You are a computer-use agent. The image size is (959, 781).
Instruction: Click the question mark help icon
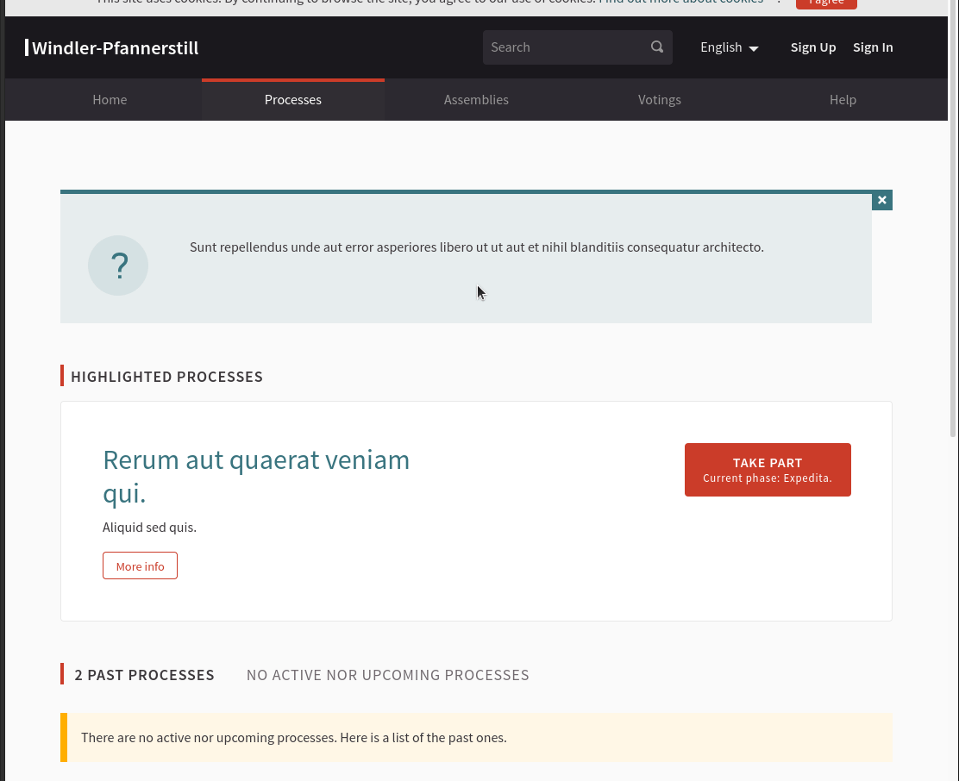118,266
